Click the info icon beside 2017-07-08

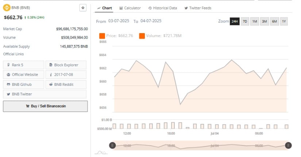[x=51, y=75]
